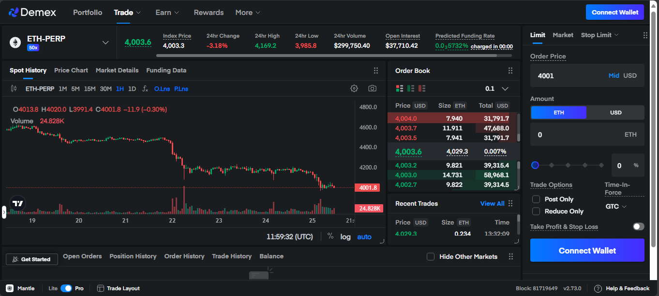659x296 pixels.
Task: Click the TradingView logo on chart
Action: coord(18,204)
